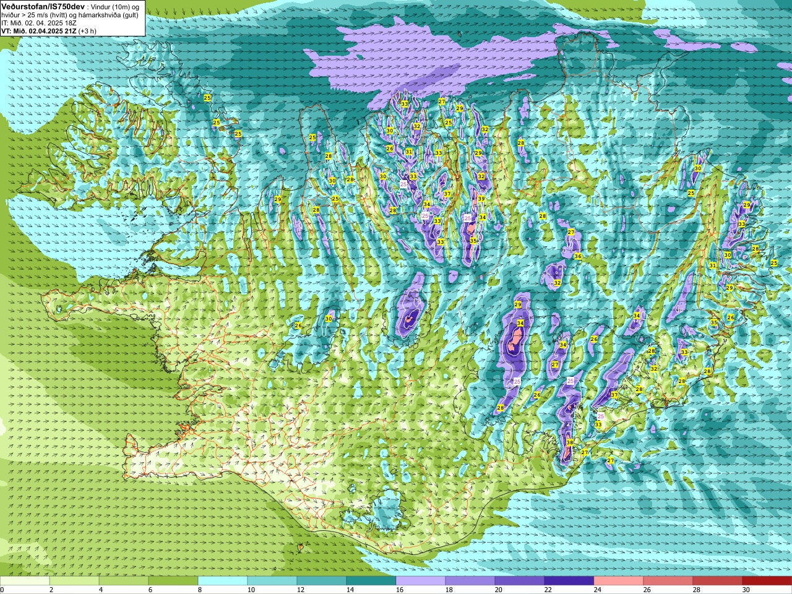Screen dimensions: 792x594
Task: Click the dark red legend swatch above 30 m/s
Action: (767, 581)
